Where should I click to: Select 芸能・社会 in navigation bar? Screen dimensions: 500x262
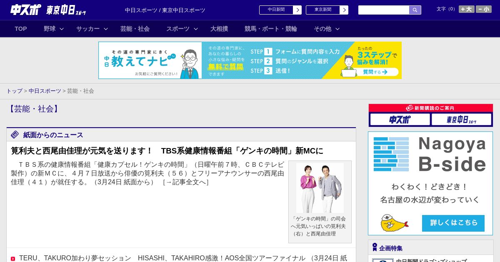point(135,29)
